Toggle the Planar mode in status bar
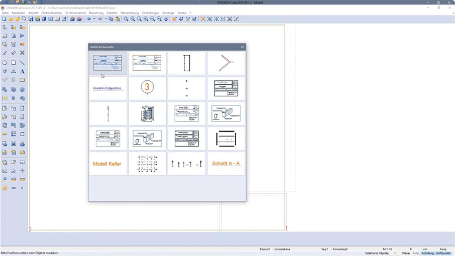This screenshot has height=256, width=455. [x=406, y=253]
